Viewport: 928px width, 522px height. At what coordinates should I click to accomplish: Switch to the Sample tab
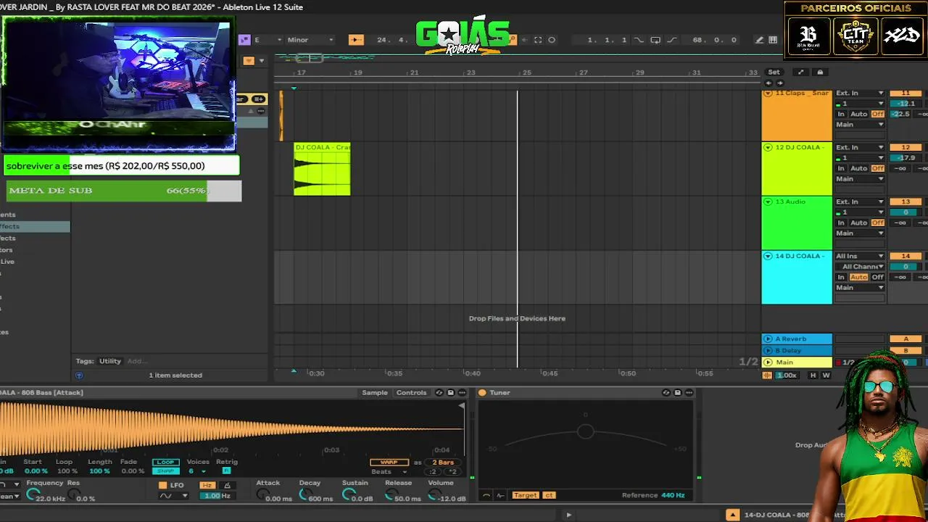[x=375, y=392]
